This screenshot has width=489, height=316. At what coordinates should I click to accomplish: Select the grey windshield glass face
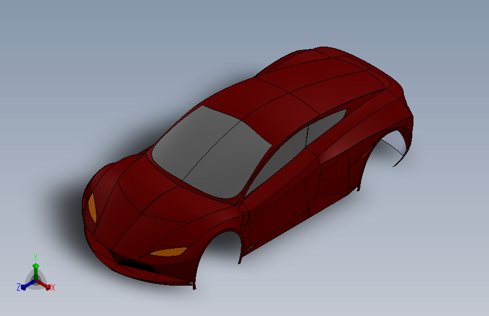[212, 152]
